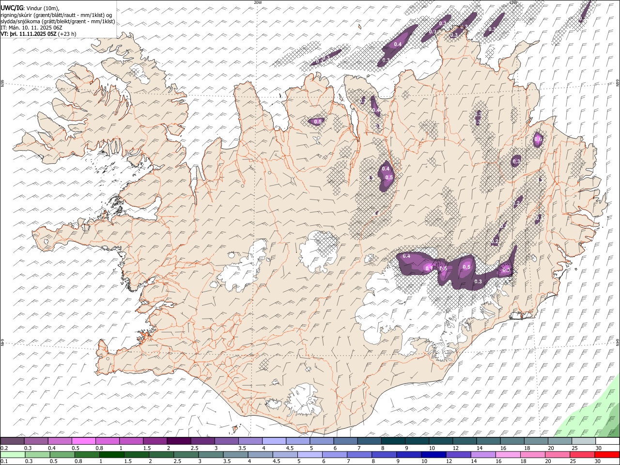Click the lavender snow swatch between 4 and 4.5
This screenshot has height=465, width=620.
pos(274,441)
